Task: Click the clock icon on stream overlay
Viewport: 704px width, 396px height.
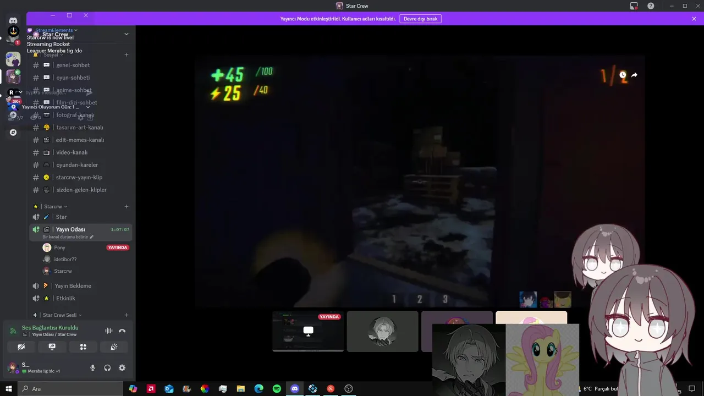Action: pos(623,75)
